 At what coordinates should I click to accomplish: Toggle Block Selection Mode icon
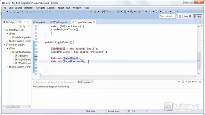coord(110,12)
